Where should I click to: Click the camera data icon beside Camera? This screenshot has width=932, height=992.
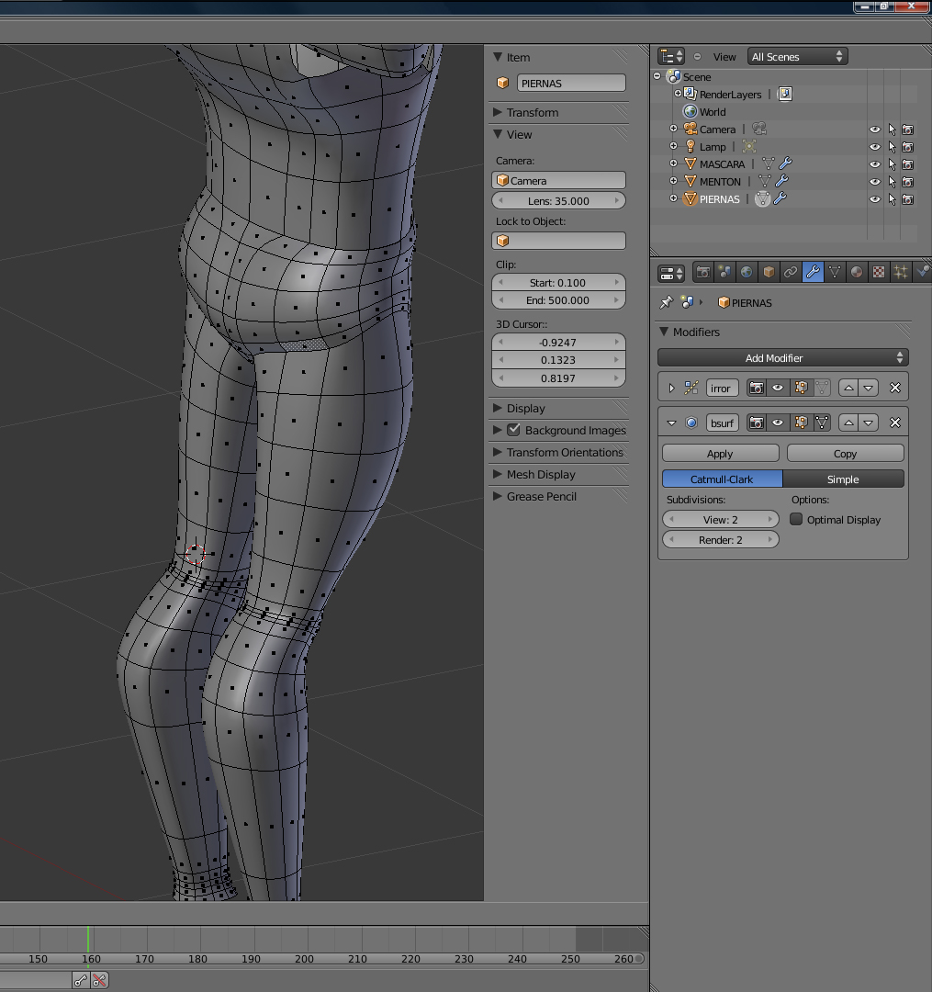click(x=759, y=129)
